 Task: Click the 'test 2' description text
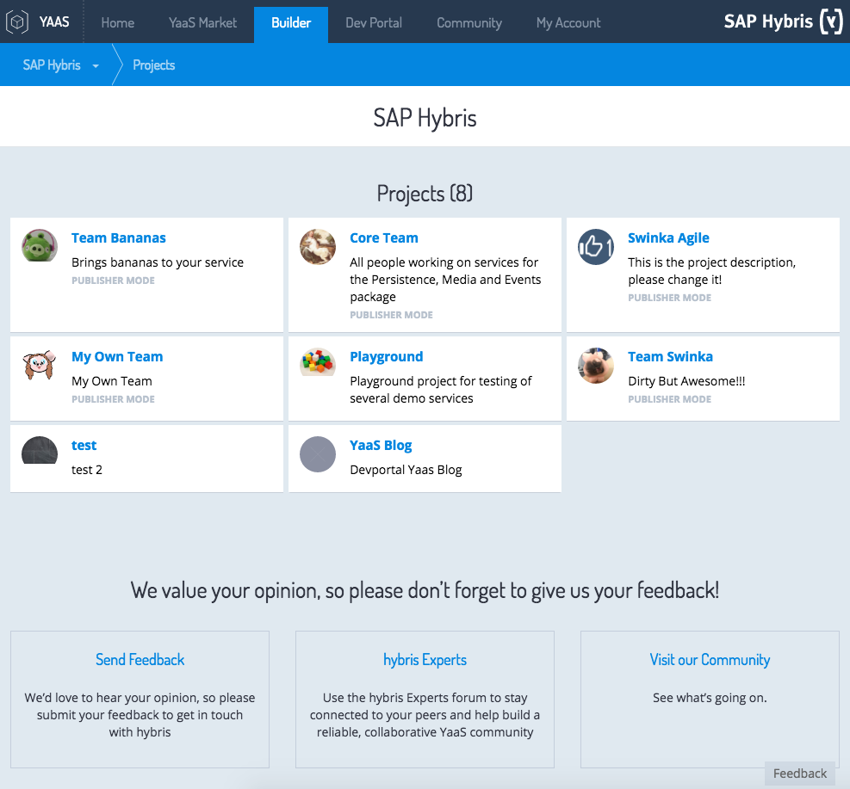[x=87, y=470]
